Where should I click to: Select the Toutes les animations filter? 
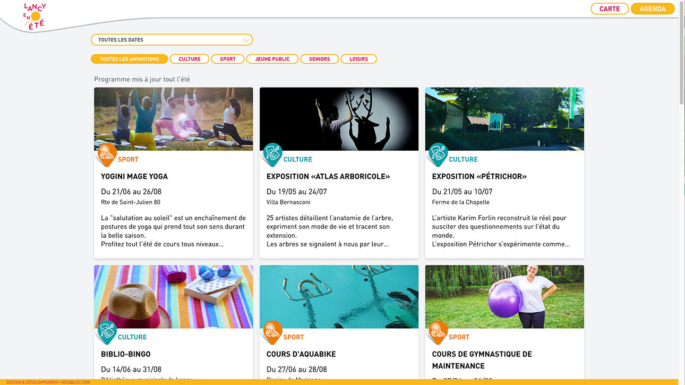129,59
